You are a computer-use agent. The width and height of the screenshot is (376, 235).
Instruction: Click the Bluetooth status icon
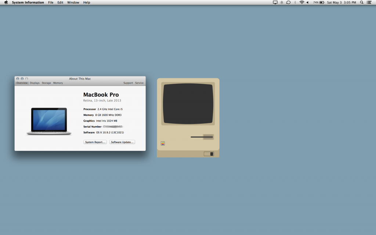pos(295,3)
